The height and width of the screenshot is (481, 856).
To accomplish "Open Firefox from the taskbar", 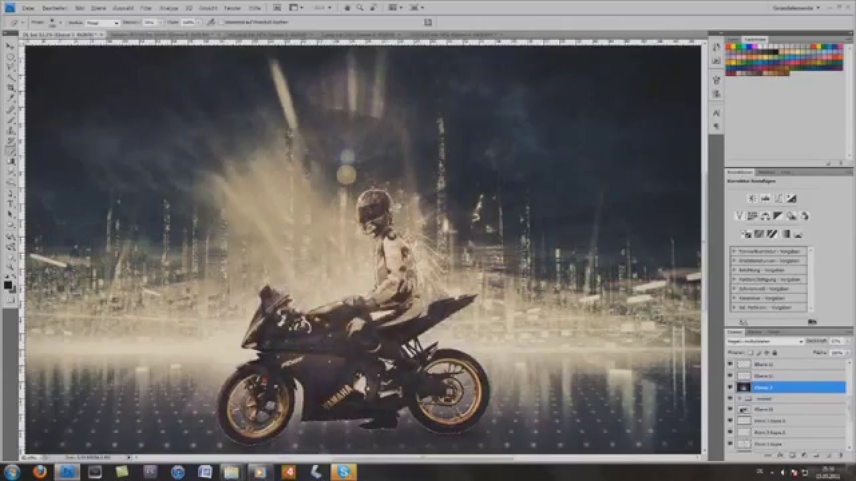I will 39,472.
